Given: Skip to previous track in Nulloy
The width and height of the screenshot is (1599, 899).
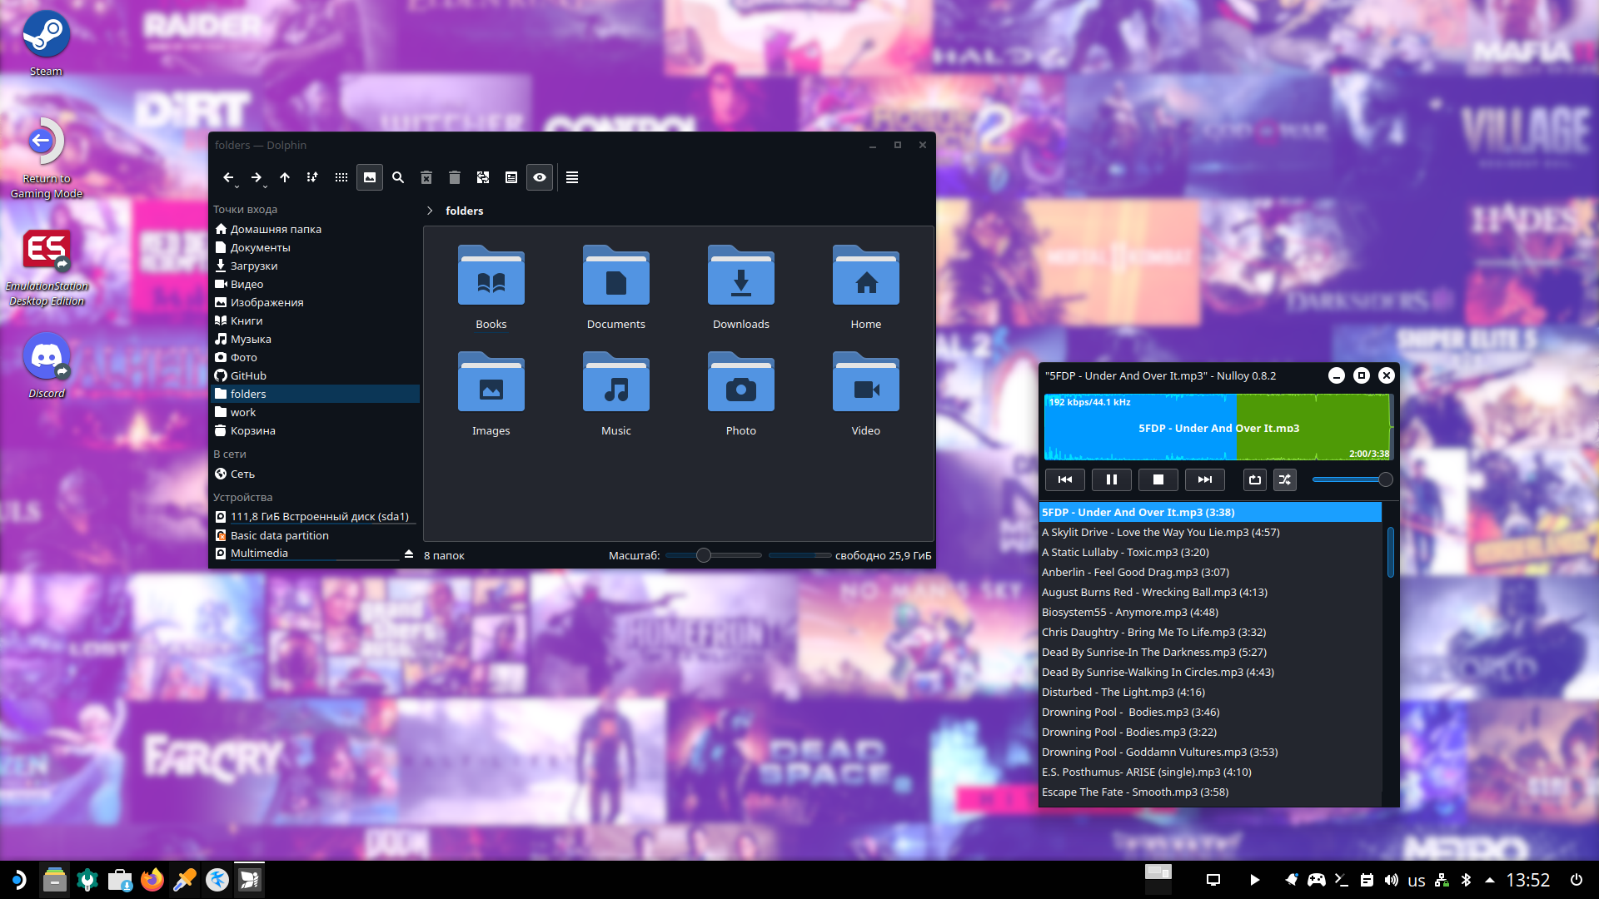Looking at the screenshot, I should pyautogui.click(x=1065, y=479).
